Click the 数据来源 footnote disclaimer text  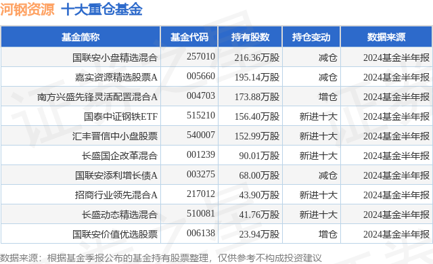pyautogui.click(x=161, y=258)
